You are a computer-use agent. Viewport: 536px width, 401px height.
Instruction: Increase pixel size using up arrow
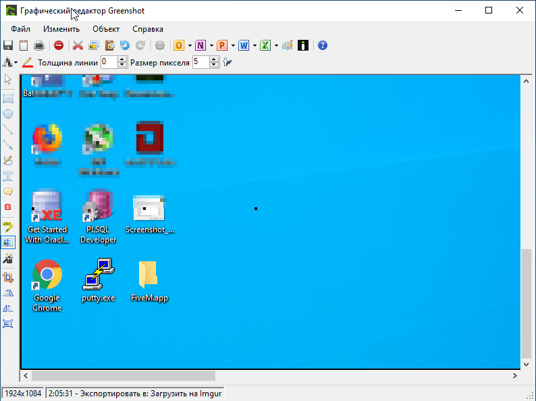click(x=213, y=59)
